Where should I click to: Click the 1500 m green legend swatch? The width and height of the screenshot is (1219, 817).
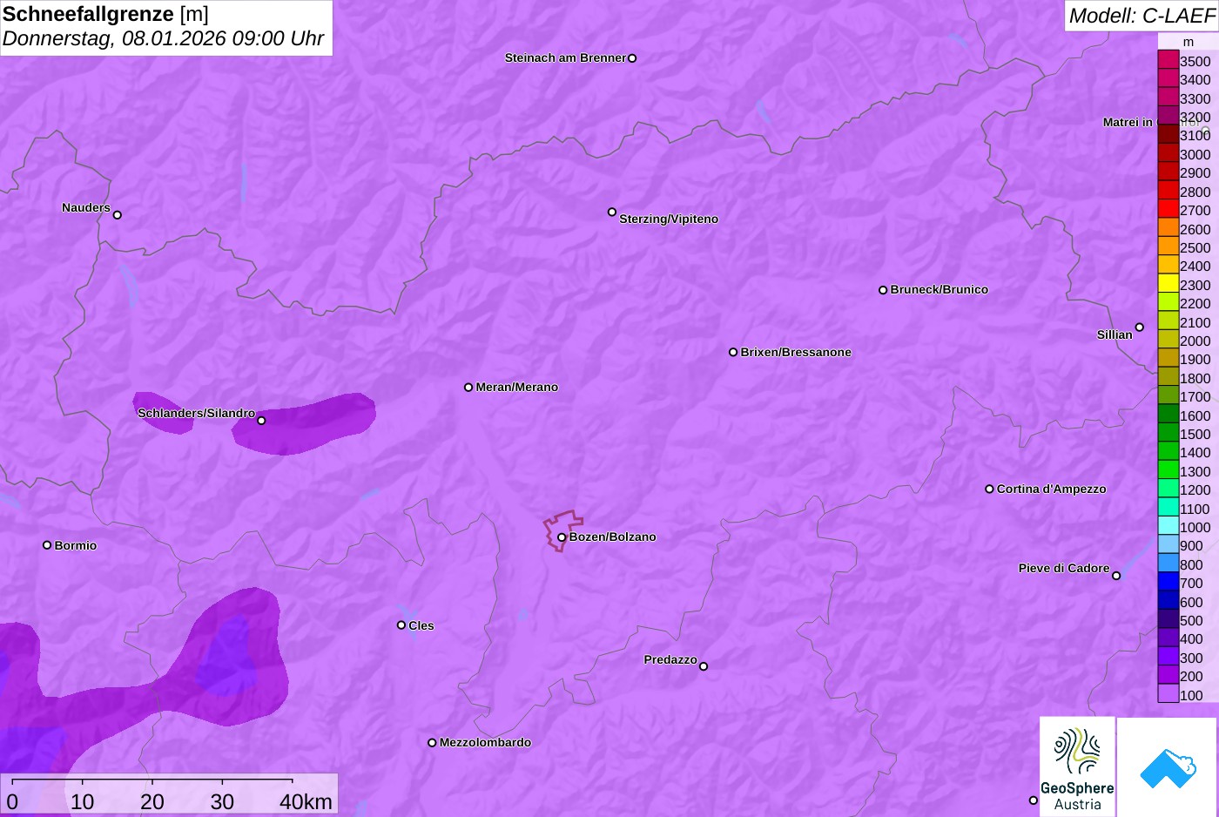1168,433
